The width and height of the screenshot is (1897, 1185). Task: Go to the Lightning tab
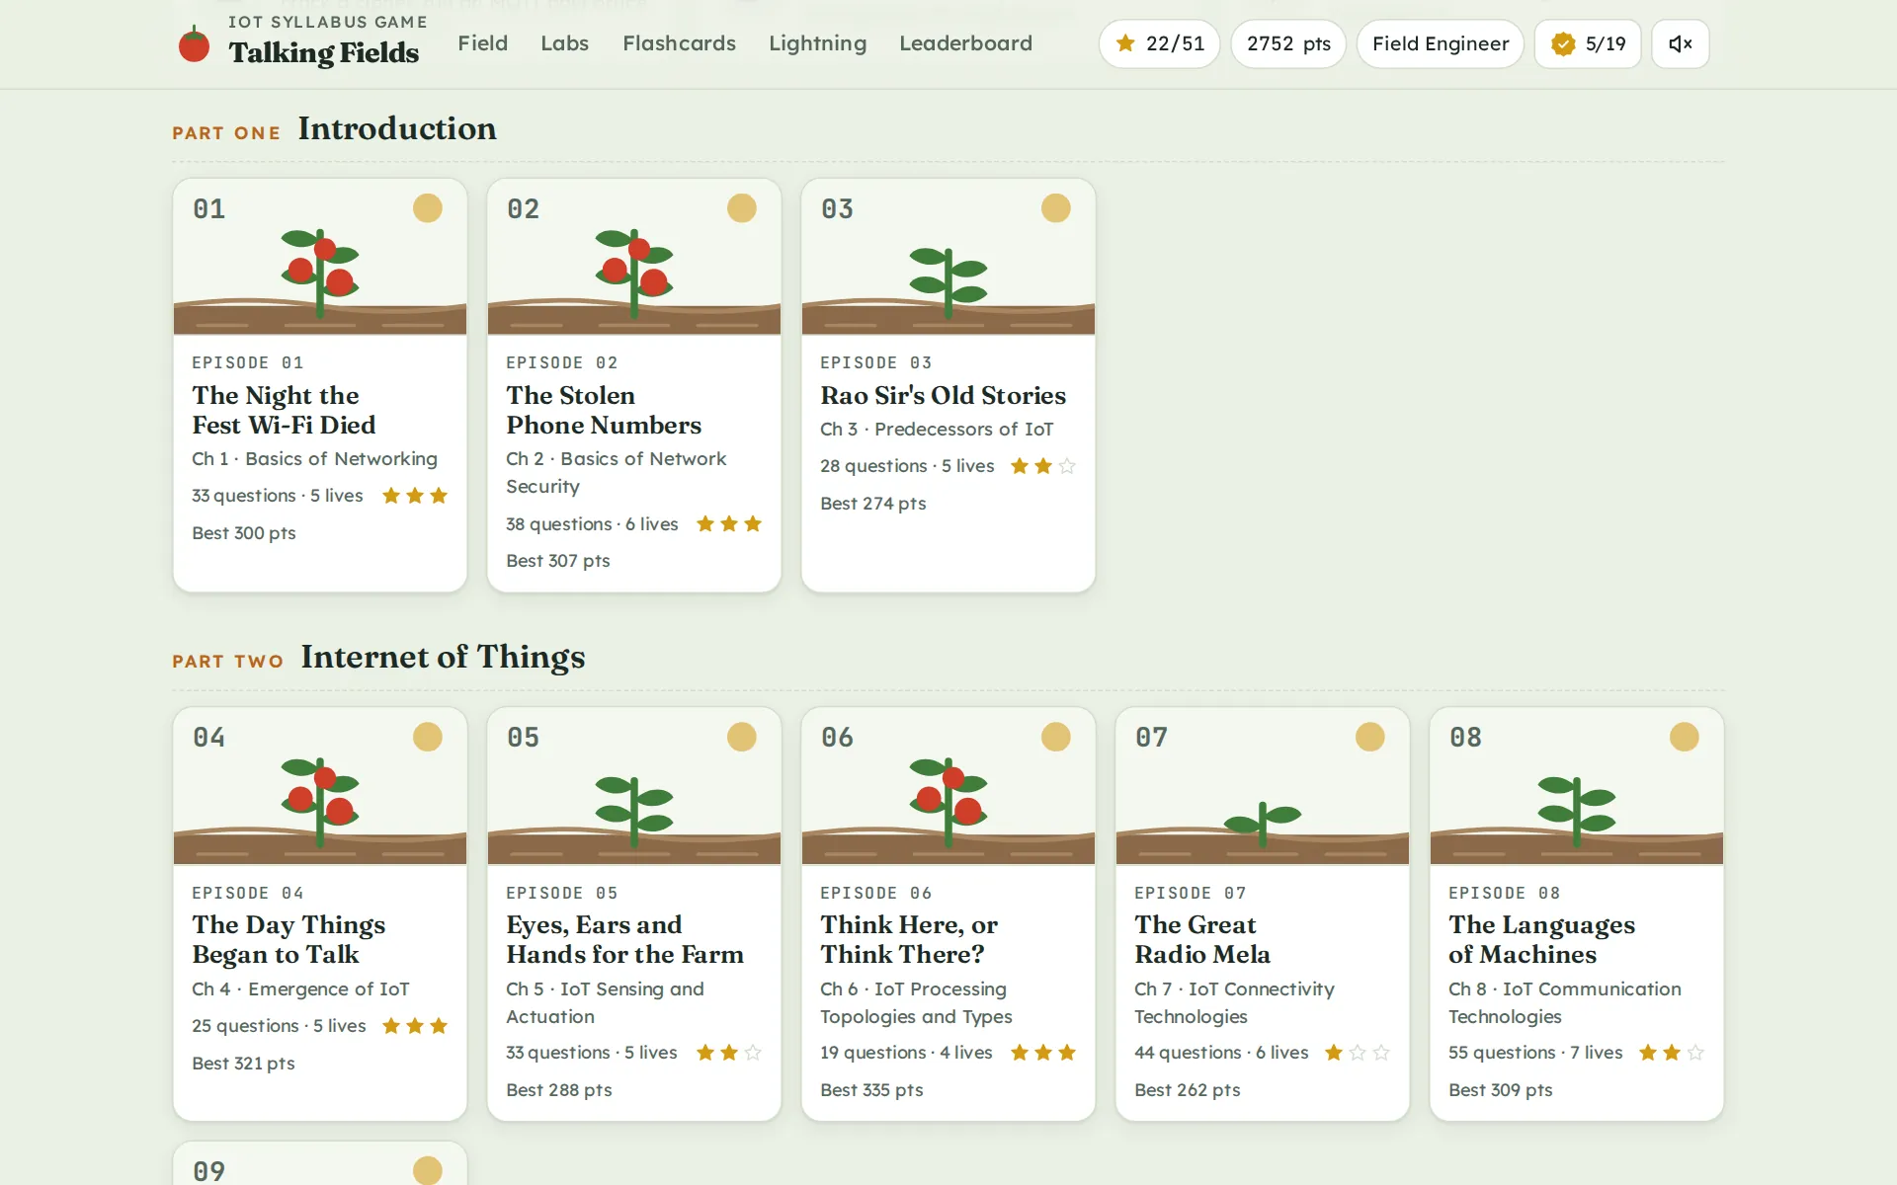pyautogui.click(x=817, y=43)
